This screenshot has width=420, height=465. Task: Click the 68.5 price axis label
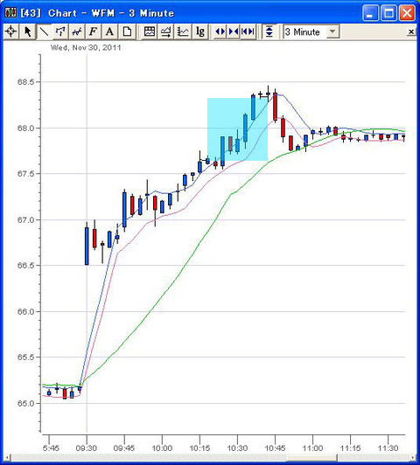coord(25,82)
